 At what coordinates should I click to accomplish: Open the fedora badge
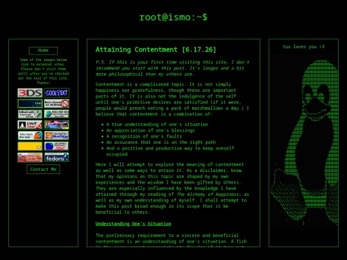tap(57, 157)
